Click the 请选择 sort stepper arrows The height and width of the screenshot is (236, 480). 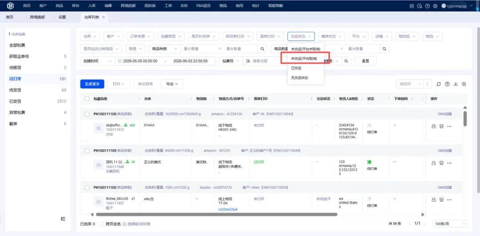[x=428, y=84]
